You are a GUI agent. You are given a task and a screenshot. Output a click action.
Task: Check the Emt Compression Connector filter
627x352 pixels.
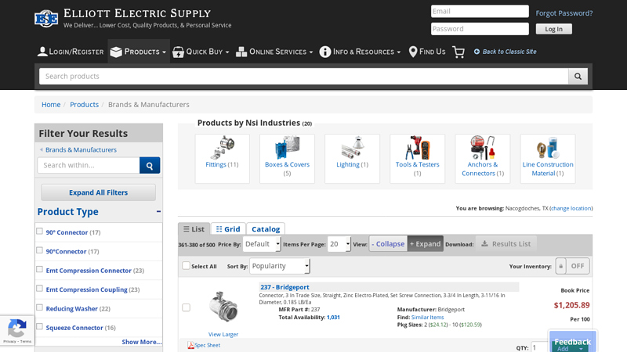40,269
